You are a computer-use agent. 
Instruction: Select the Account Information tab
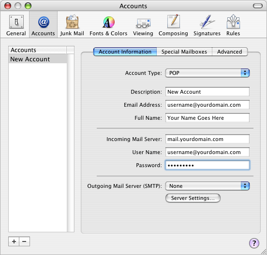point(125,52)
